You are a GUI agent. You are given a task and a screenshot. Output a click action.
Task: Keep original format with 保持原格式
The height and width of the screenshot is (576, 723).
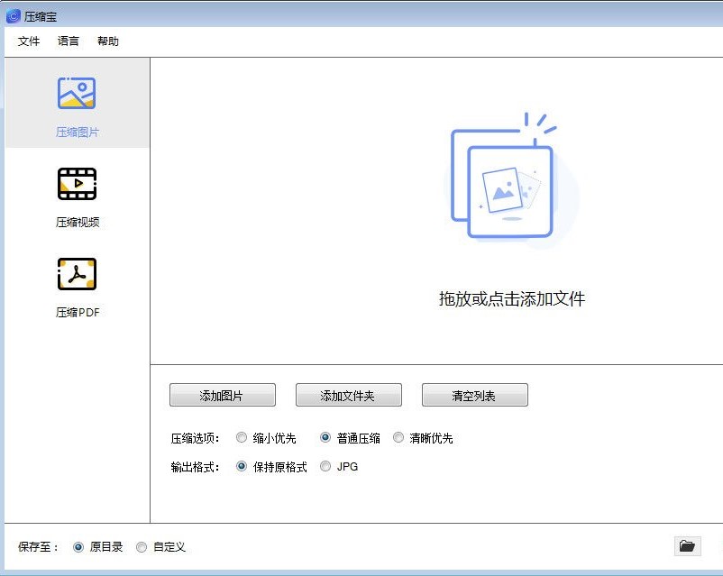click(242, 466)
